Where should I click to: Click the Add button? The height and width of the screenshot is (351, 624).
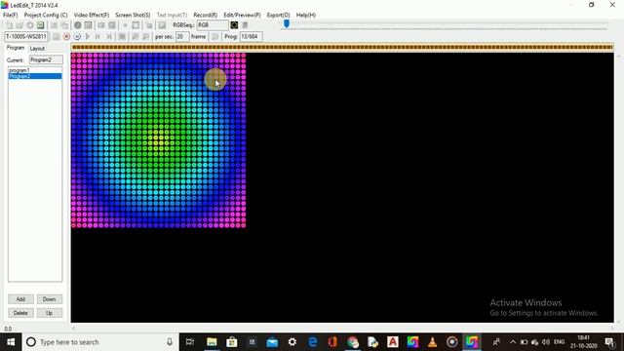tap(20, 299)
